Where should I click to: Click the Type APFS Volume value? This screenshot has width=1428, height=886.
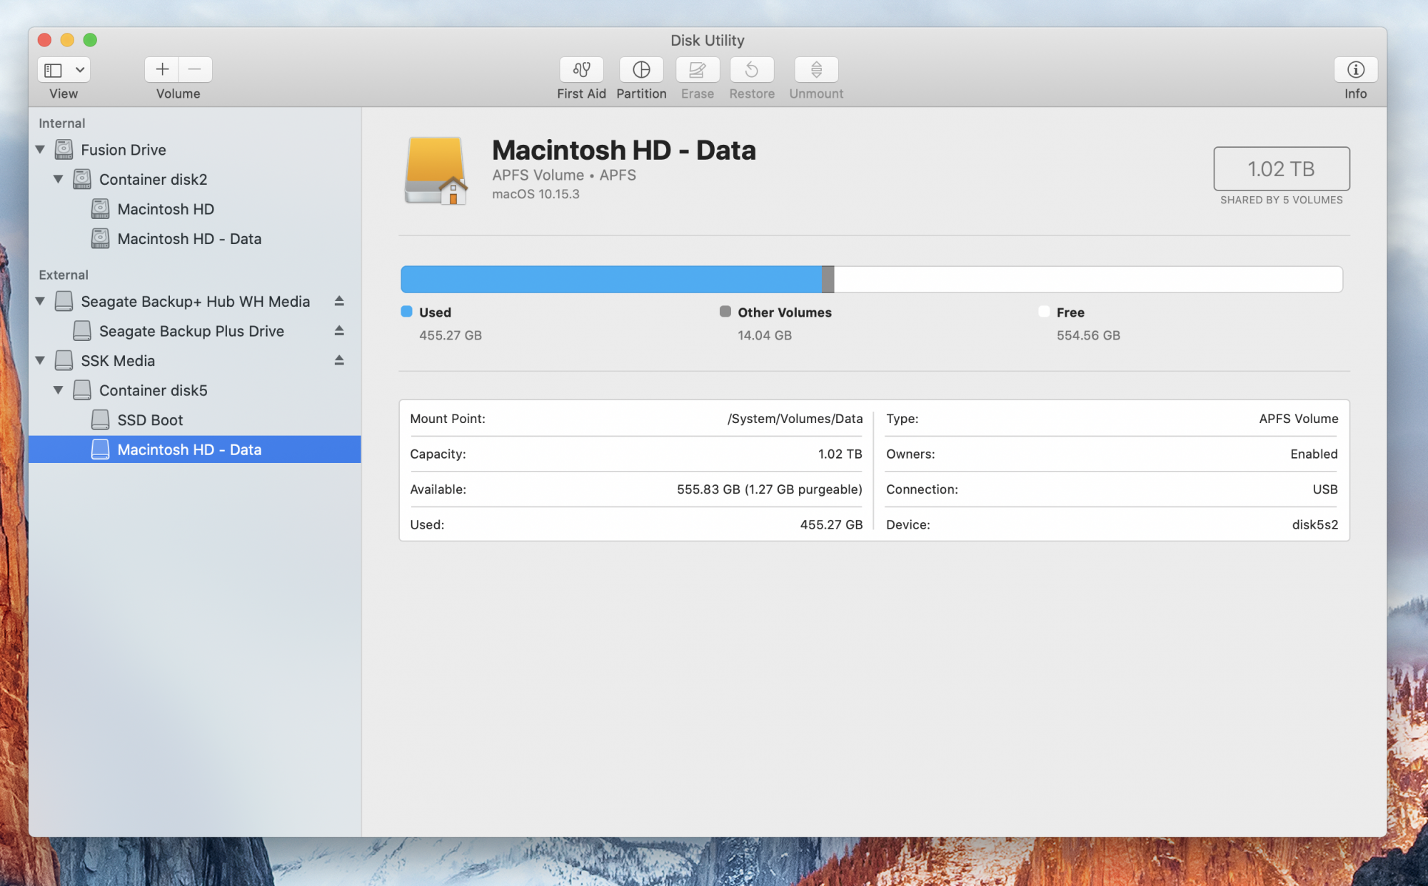pyautogui.click(x=1299, y=419)
